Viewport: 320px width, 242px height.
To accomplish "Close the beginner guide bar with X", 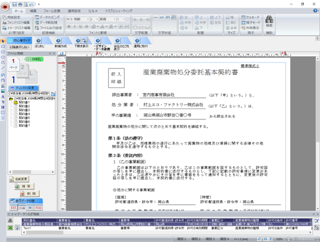I will (x=317, y=39).
